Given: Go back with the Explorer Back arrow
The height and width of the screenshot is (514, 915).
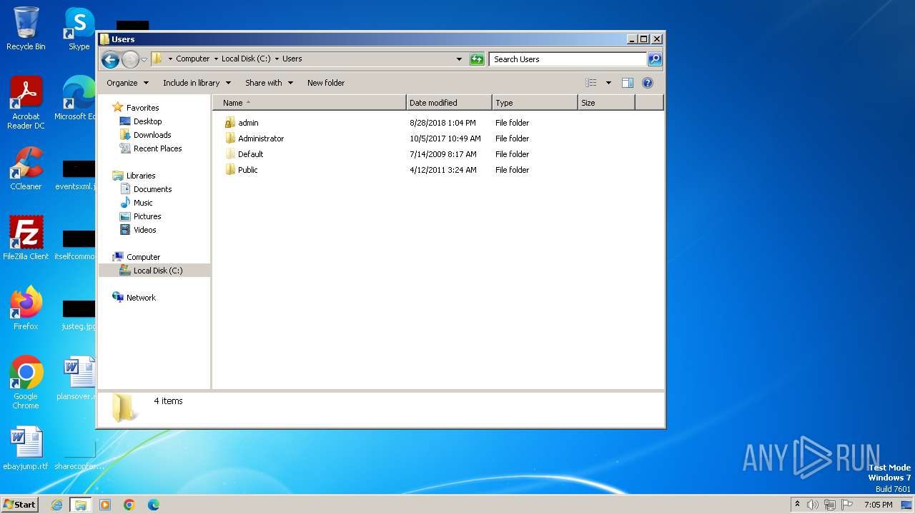Looking at the screenshot, I should (110, 59).
